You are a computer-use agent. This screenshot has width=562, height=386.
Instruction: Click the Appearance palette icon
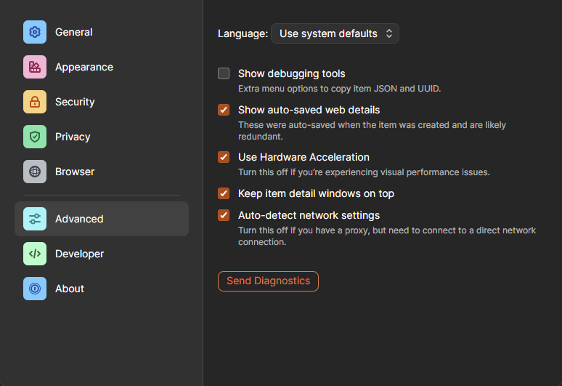[x=35, y=67]
